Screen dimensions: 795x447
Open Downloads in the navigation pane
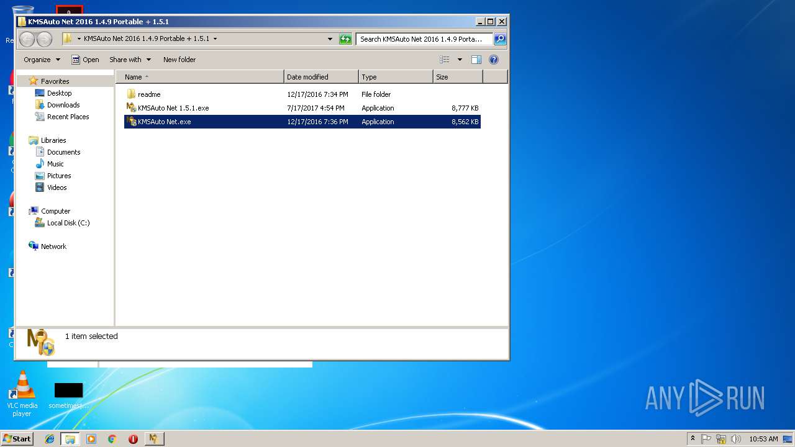63,105
